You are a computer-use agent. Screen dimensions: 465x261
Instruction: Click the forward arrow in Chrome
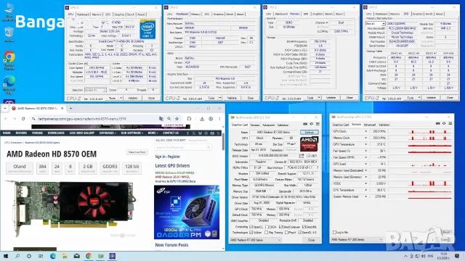point(15,119)
